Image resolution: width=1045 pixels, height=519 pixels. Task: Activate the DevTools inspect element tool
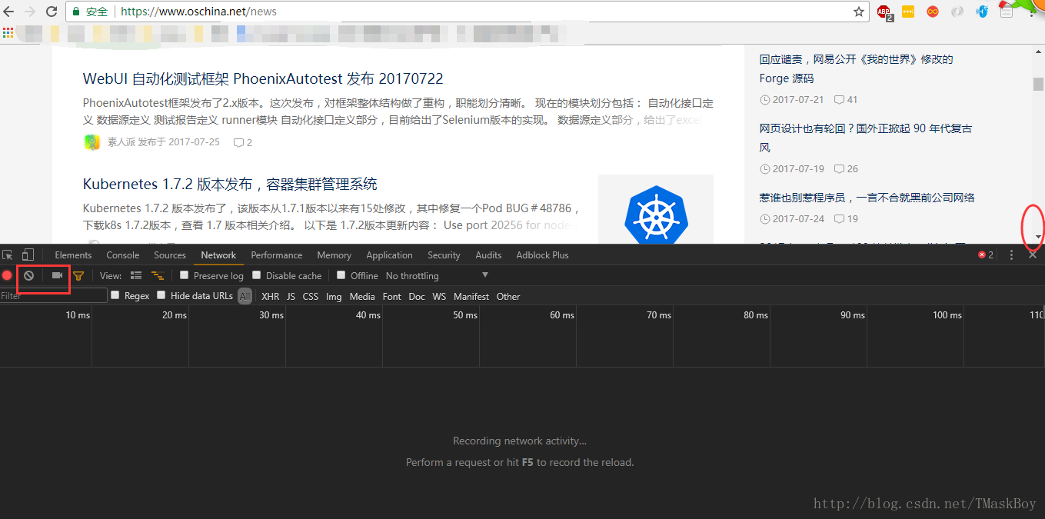point(8,255)
